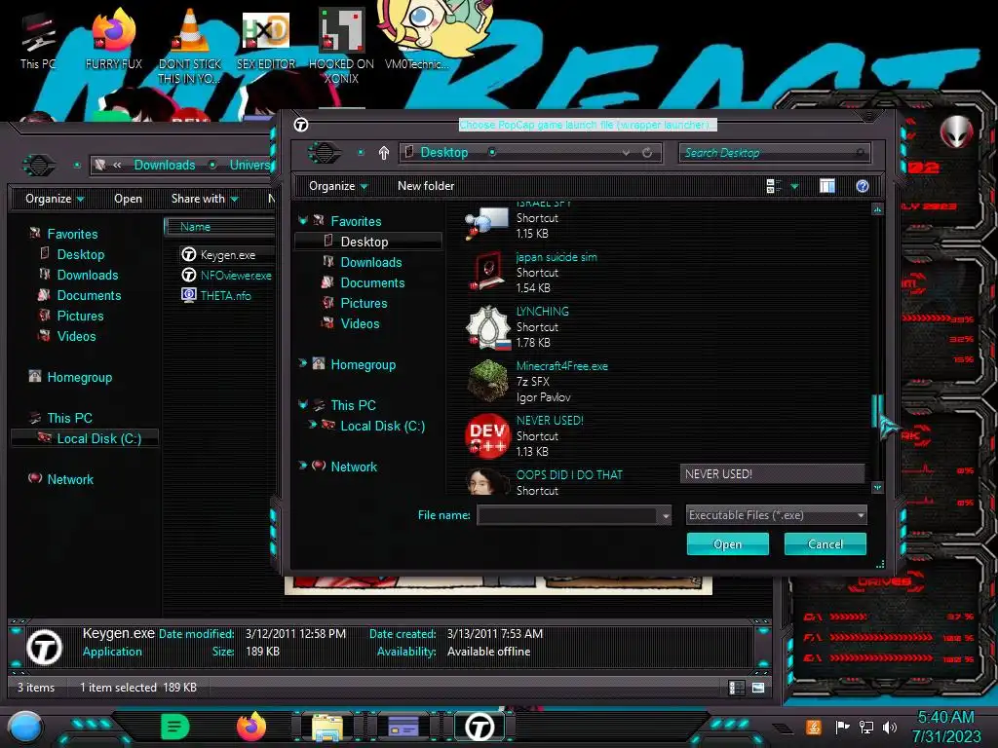Select Pictures in dialog Favorites
This screenshot has width=998, height=748.
point(364,303)
